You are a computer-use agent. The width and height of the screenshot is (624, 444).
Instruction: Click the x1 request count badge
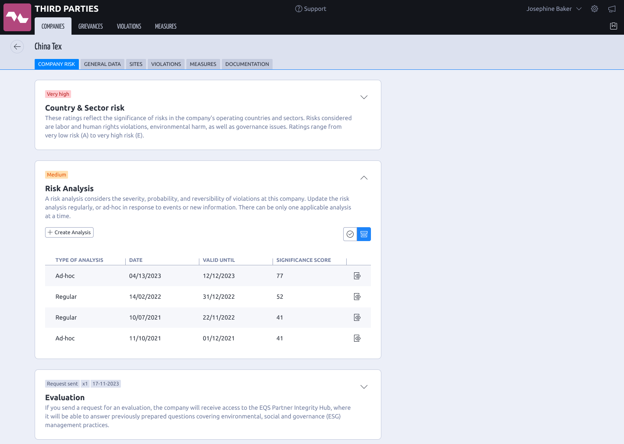click(85, 384)
